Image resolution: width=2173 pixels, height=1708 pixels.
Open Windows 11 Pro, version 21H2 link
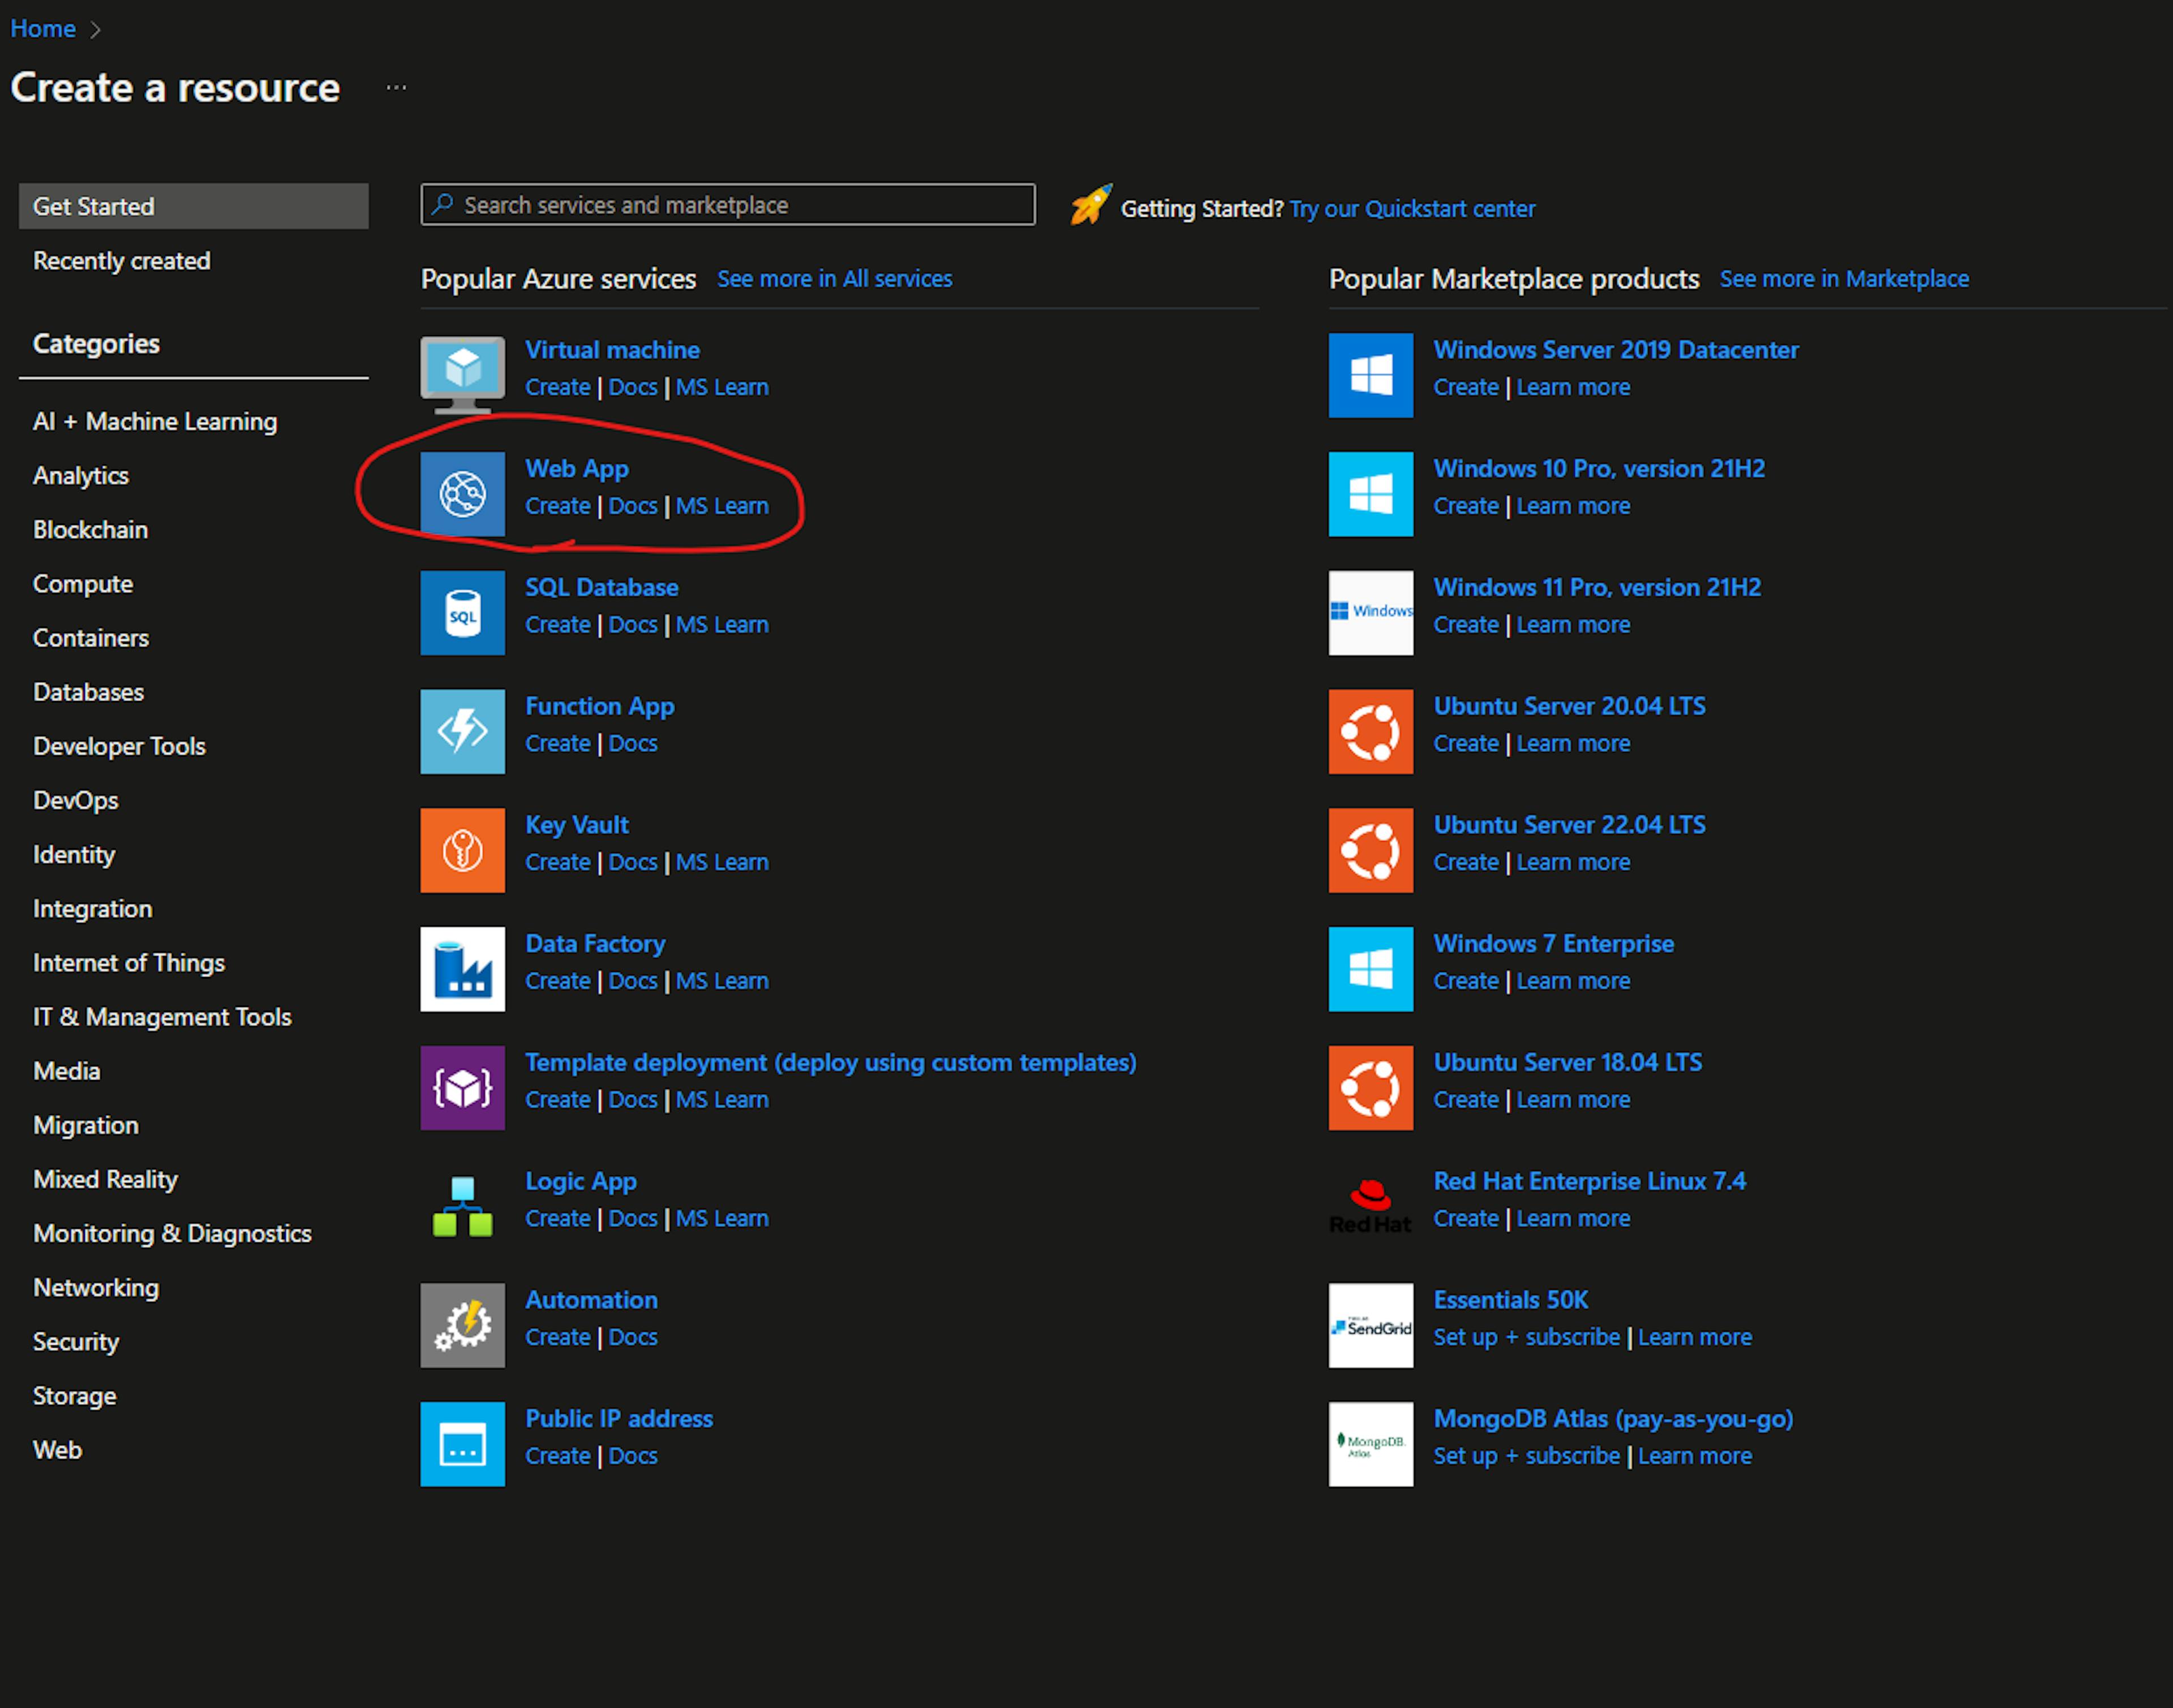click(x=1597, y=587)
